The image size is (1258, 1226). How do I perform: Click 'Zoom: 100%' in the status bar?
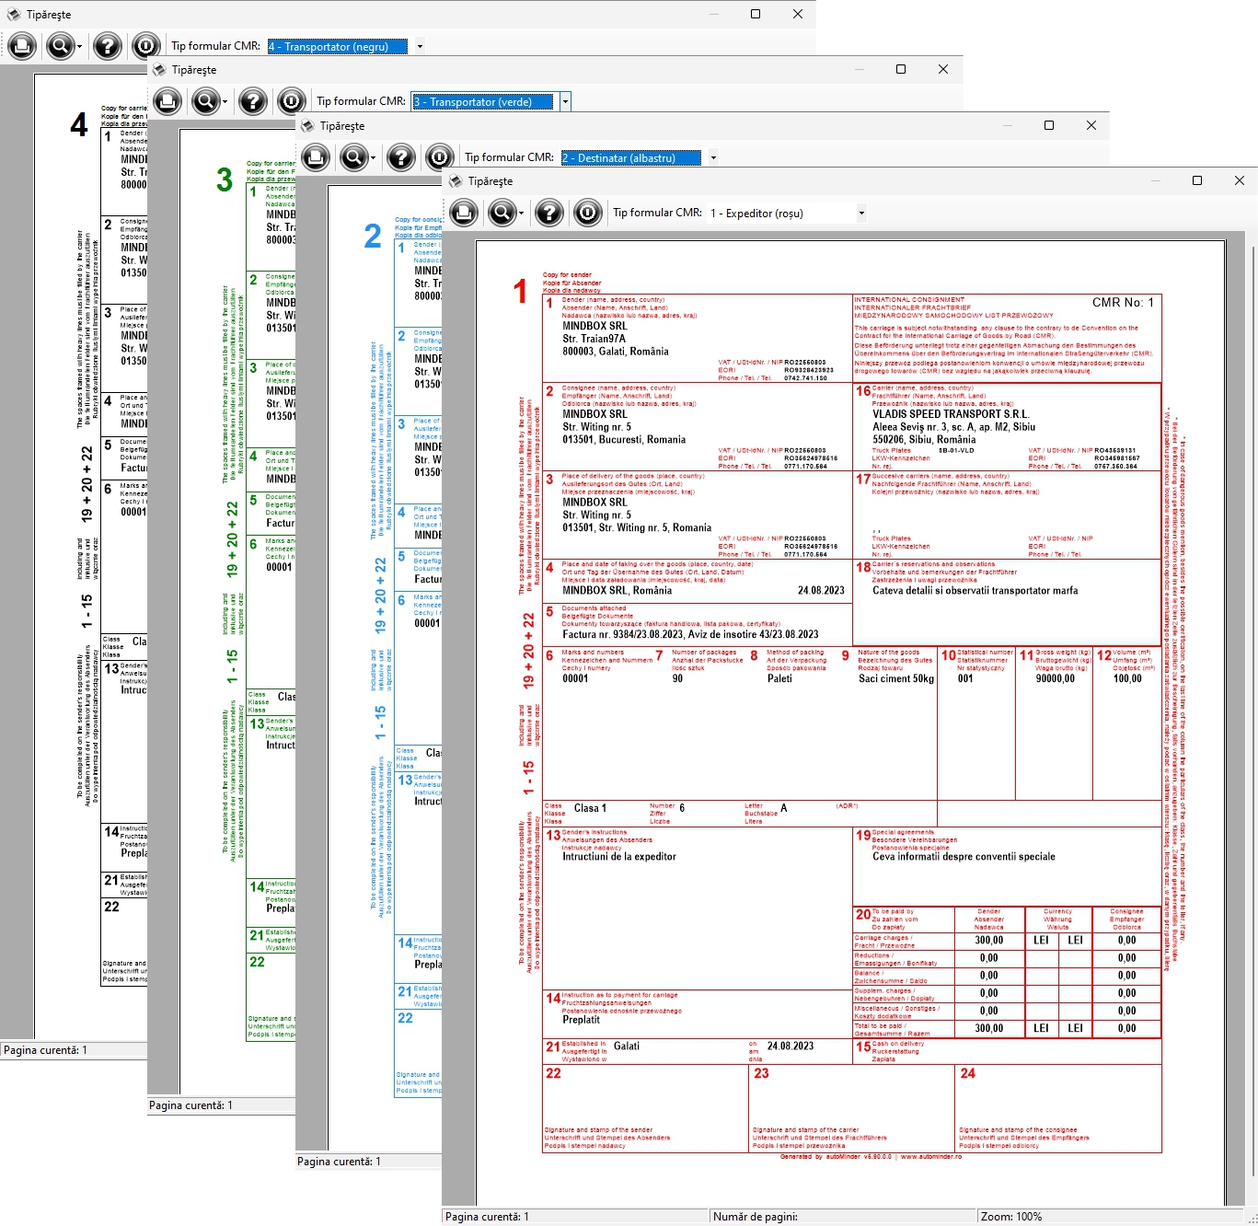click(x=1011, y=1217)
